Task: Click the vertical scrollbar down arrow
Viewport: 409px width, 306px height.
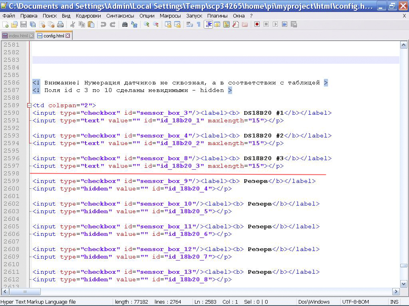Action: [403, 284]
